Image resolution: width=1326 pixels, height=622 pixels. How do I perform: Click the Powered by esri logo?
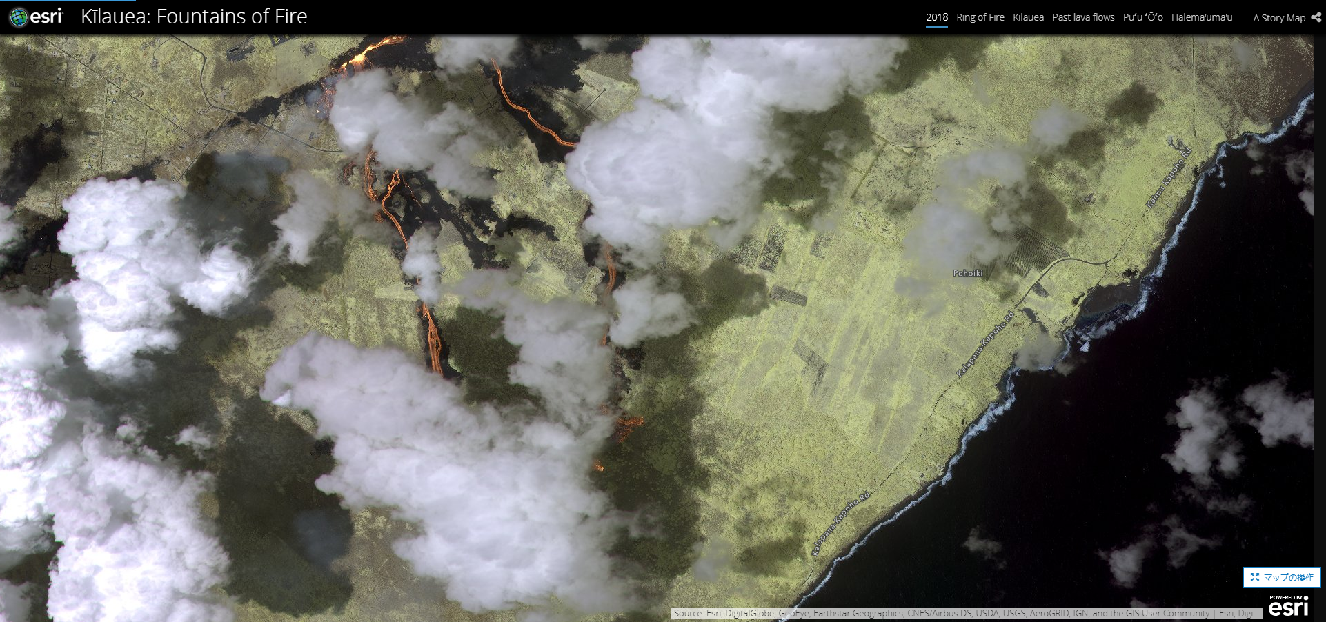coord(1288,605)
